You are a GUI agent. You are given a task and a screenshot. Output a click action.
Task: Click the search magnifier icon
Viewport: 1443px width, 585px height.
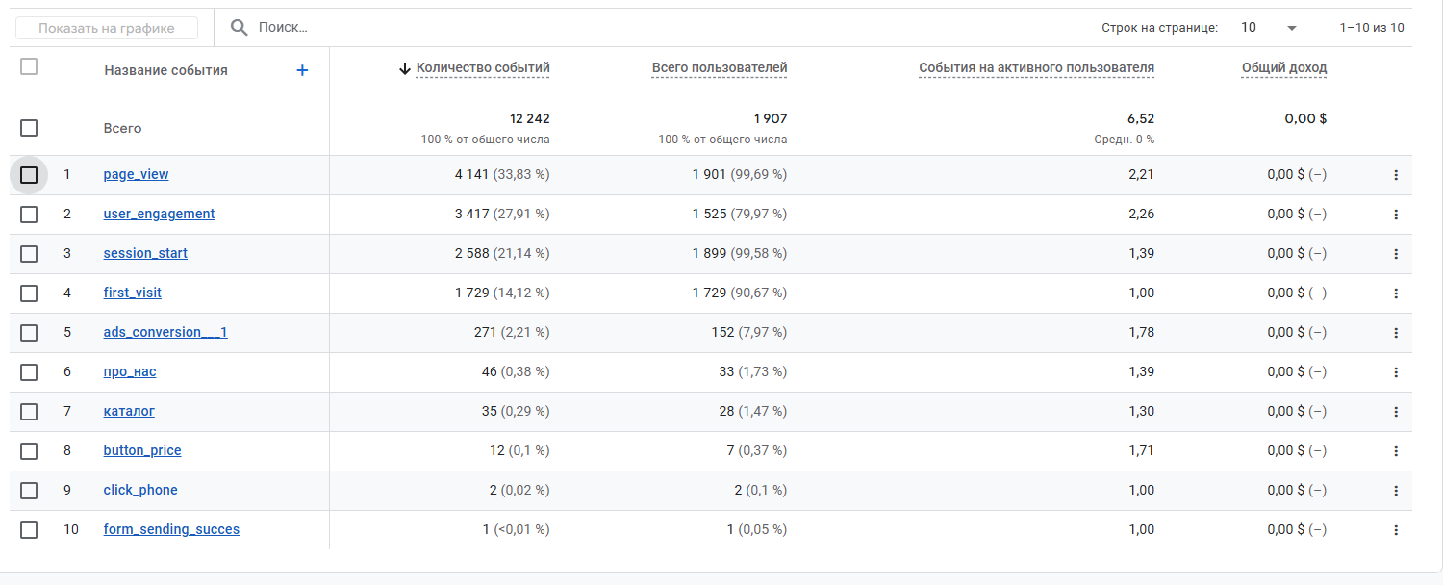click(240, 28)
